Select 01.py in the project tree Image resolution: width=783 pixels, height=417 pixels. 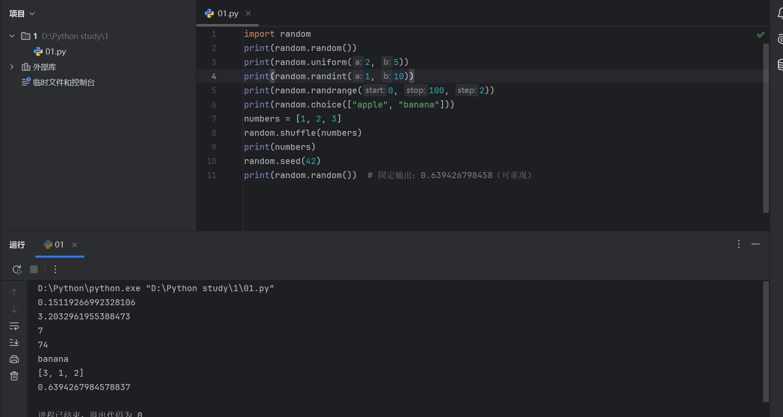tap(55, 51)
